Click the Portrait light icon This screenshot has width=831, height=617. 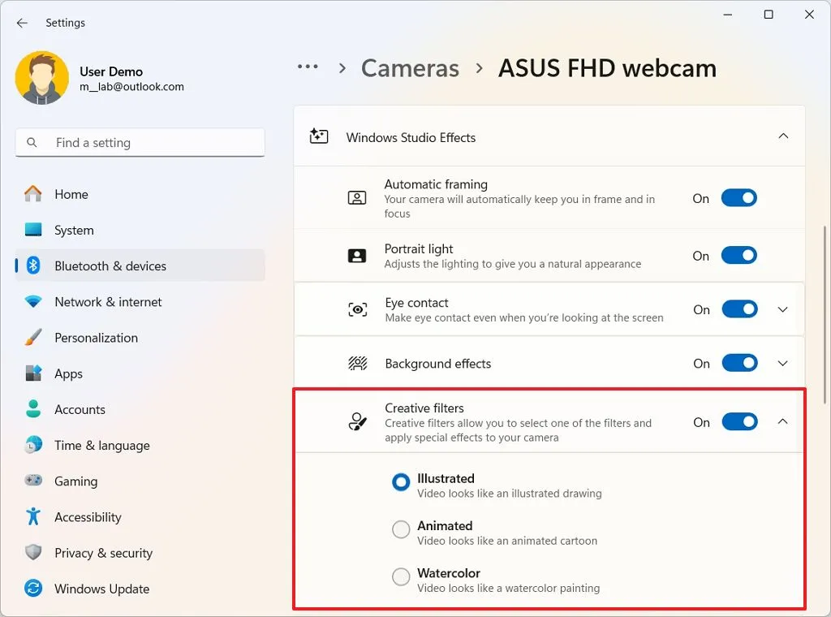357,255
